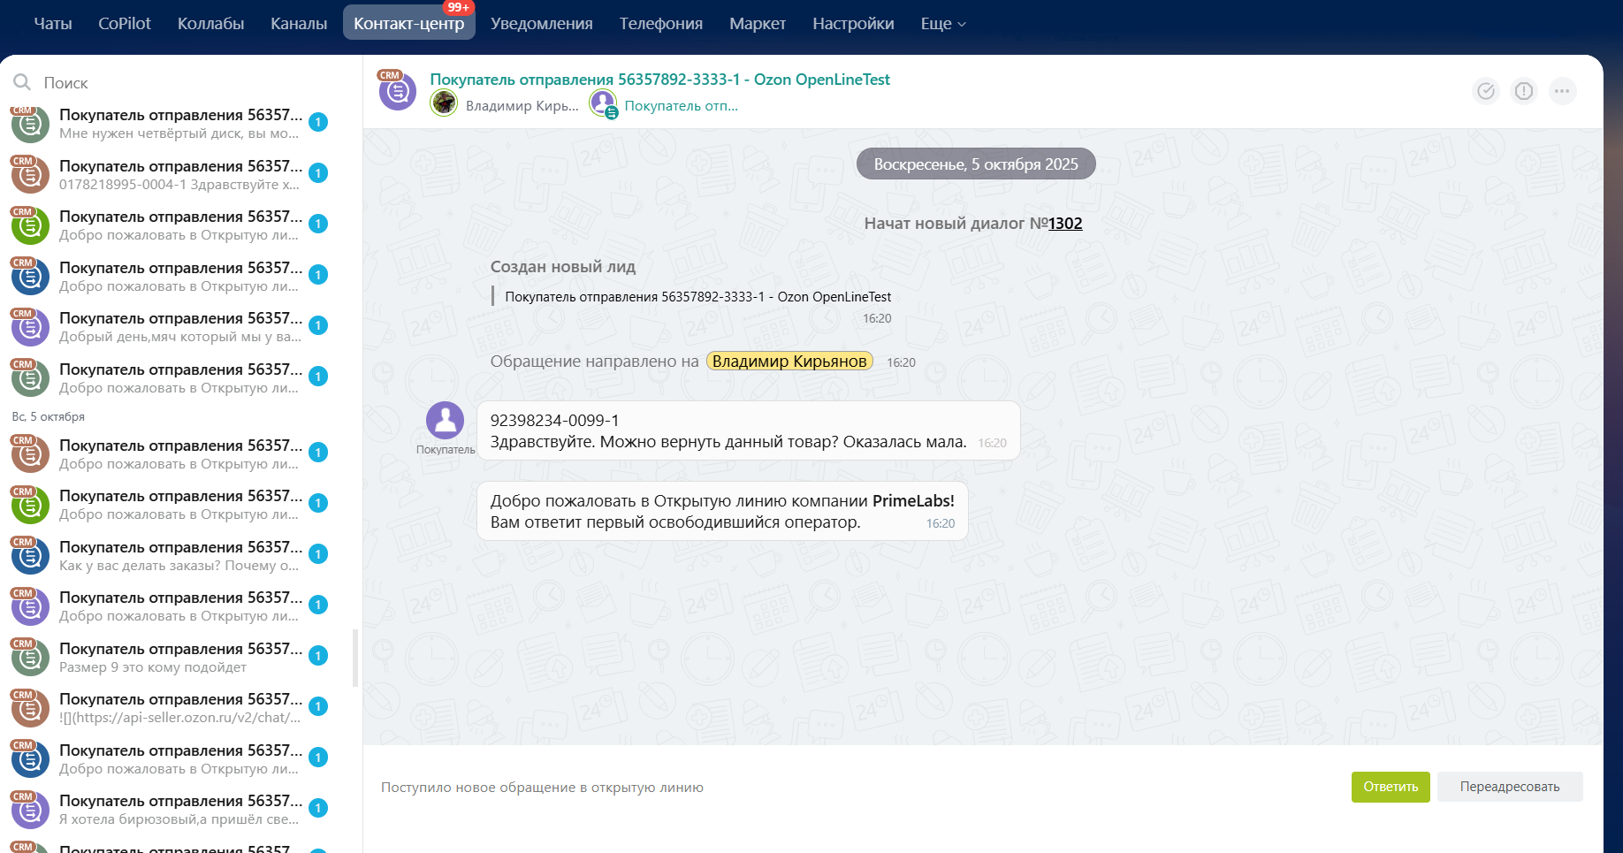Go to the Настройки menu item
The width and height of the screenshot is (1623, 853).
pos(852,24)
